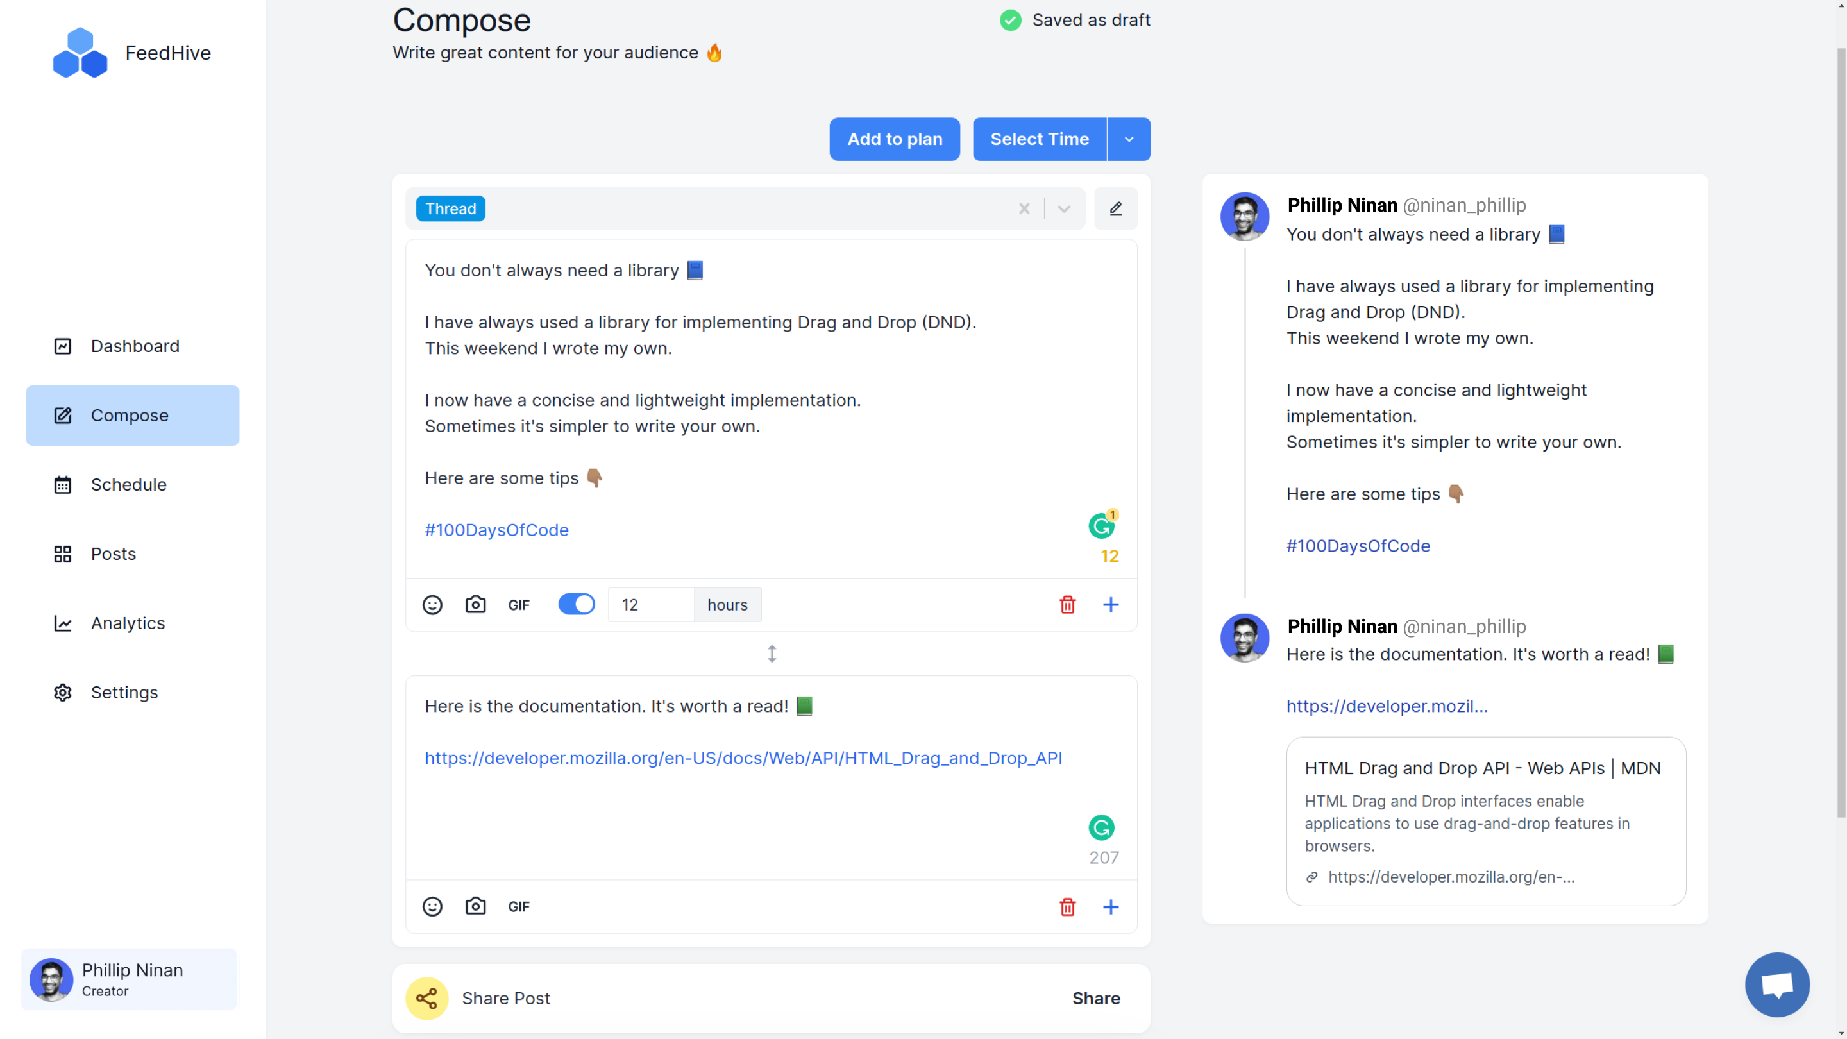Viewport: 1847px width, 1039px height.
Task: Open the Phillip Ninan Creator profile card
Action: [x=129, y=979]
